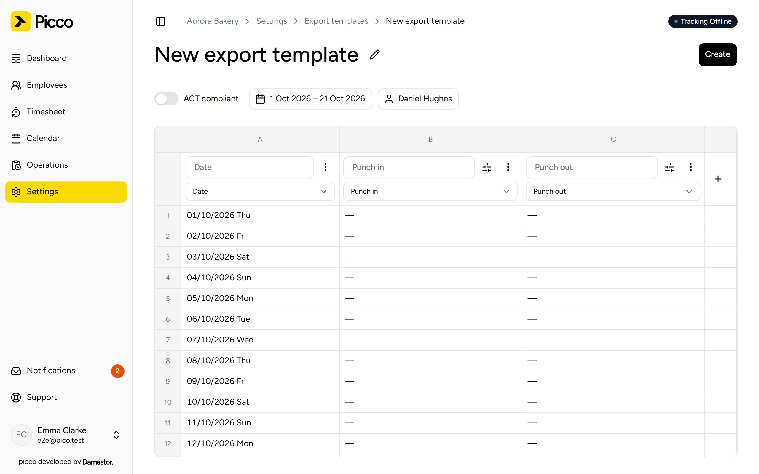The image size is (759, 474).
Task: Click Aurora Bakery breadcrumb
Action: point(213,21)
